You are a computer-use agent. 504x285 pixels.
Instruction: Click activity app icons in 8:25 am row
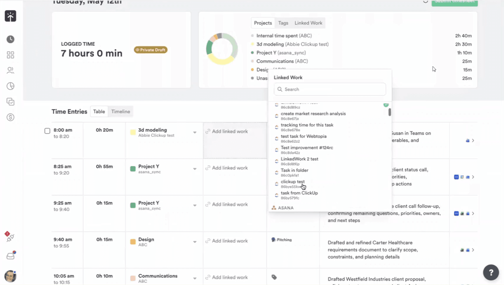462,177
